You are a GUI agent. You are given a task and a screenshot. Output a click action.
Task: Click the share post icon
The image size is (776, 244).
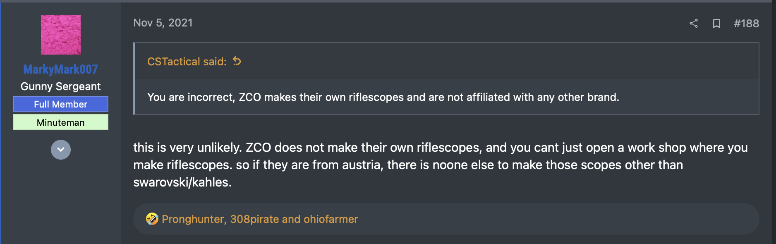pos(694,24)
